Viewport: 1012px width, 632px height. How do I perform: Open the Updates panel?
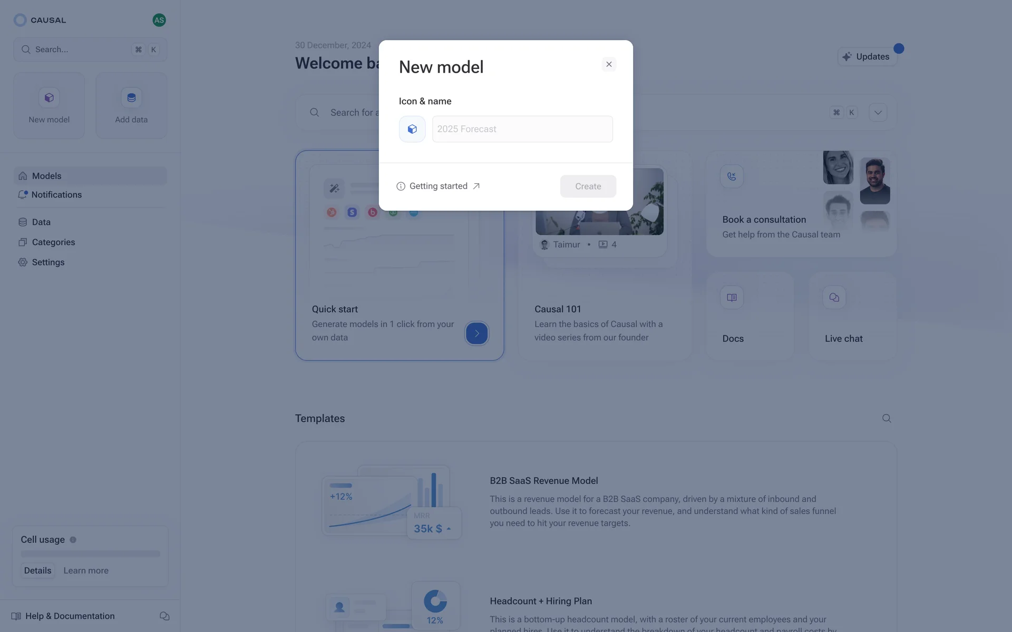[x=867, y=57]
